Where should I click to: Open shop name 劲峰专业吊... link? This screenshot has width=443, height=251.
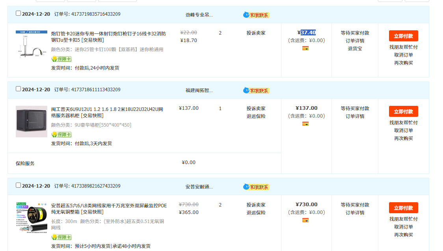[199, 15]
